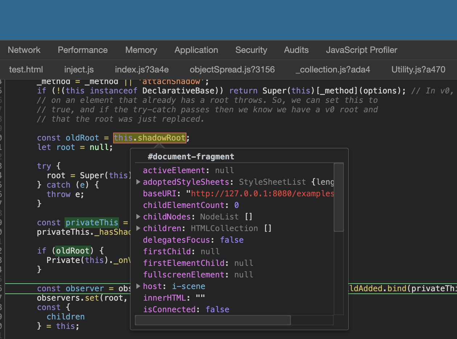Click the firstChild: null property
The image size is (457, 339).
point(181,251)
